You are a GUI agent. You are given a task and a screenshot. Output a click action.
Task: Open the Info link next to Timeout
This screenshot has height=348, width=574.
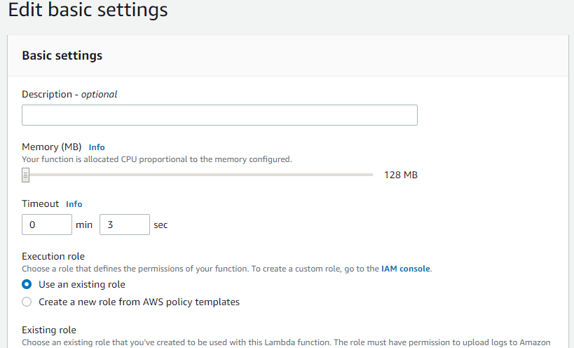(74, 204)
